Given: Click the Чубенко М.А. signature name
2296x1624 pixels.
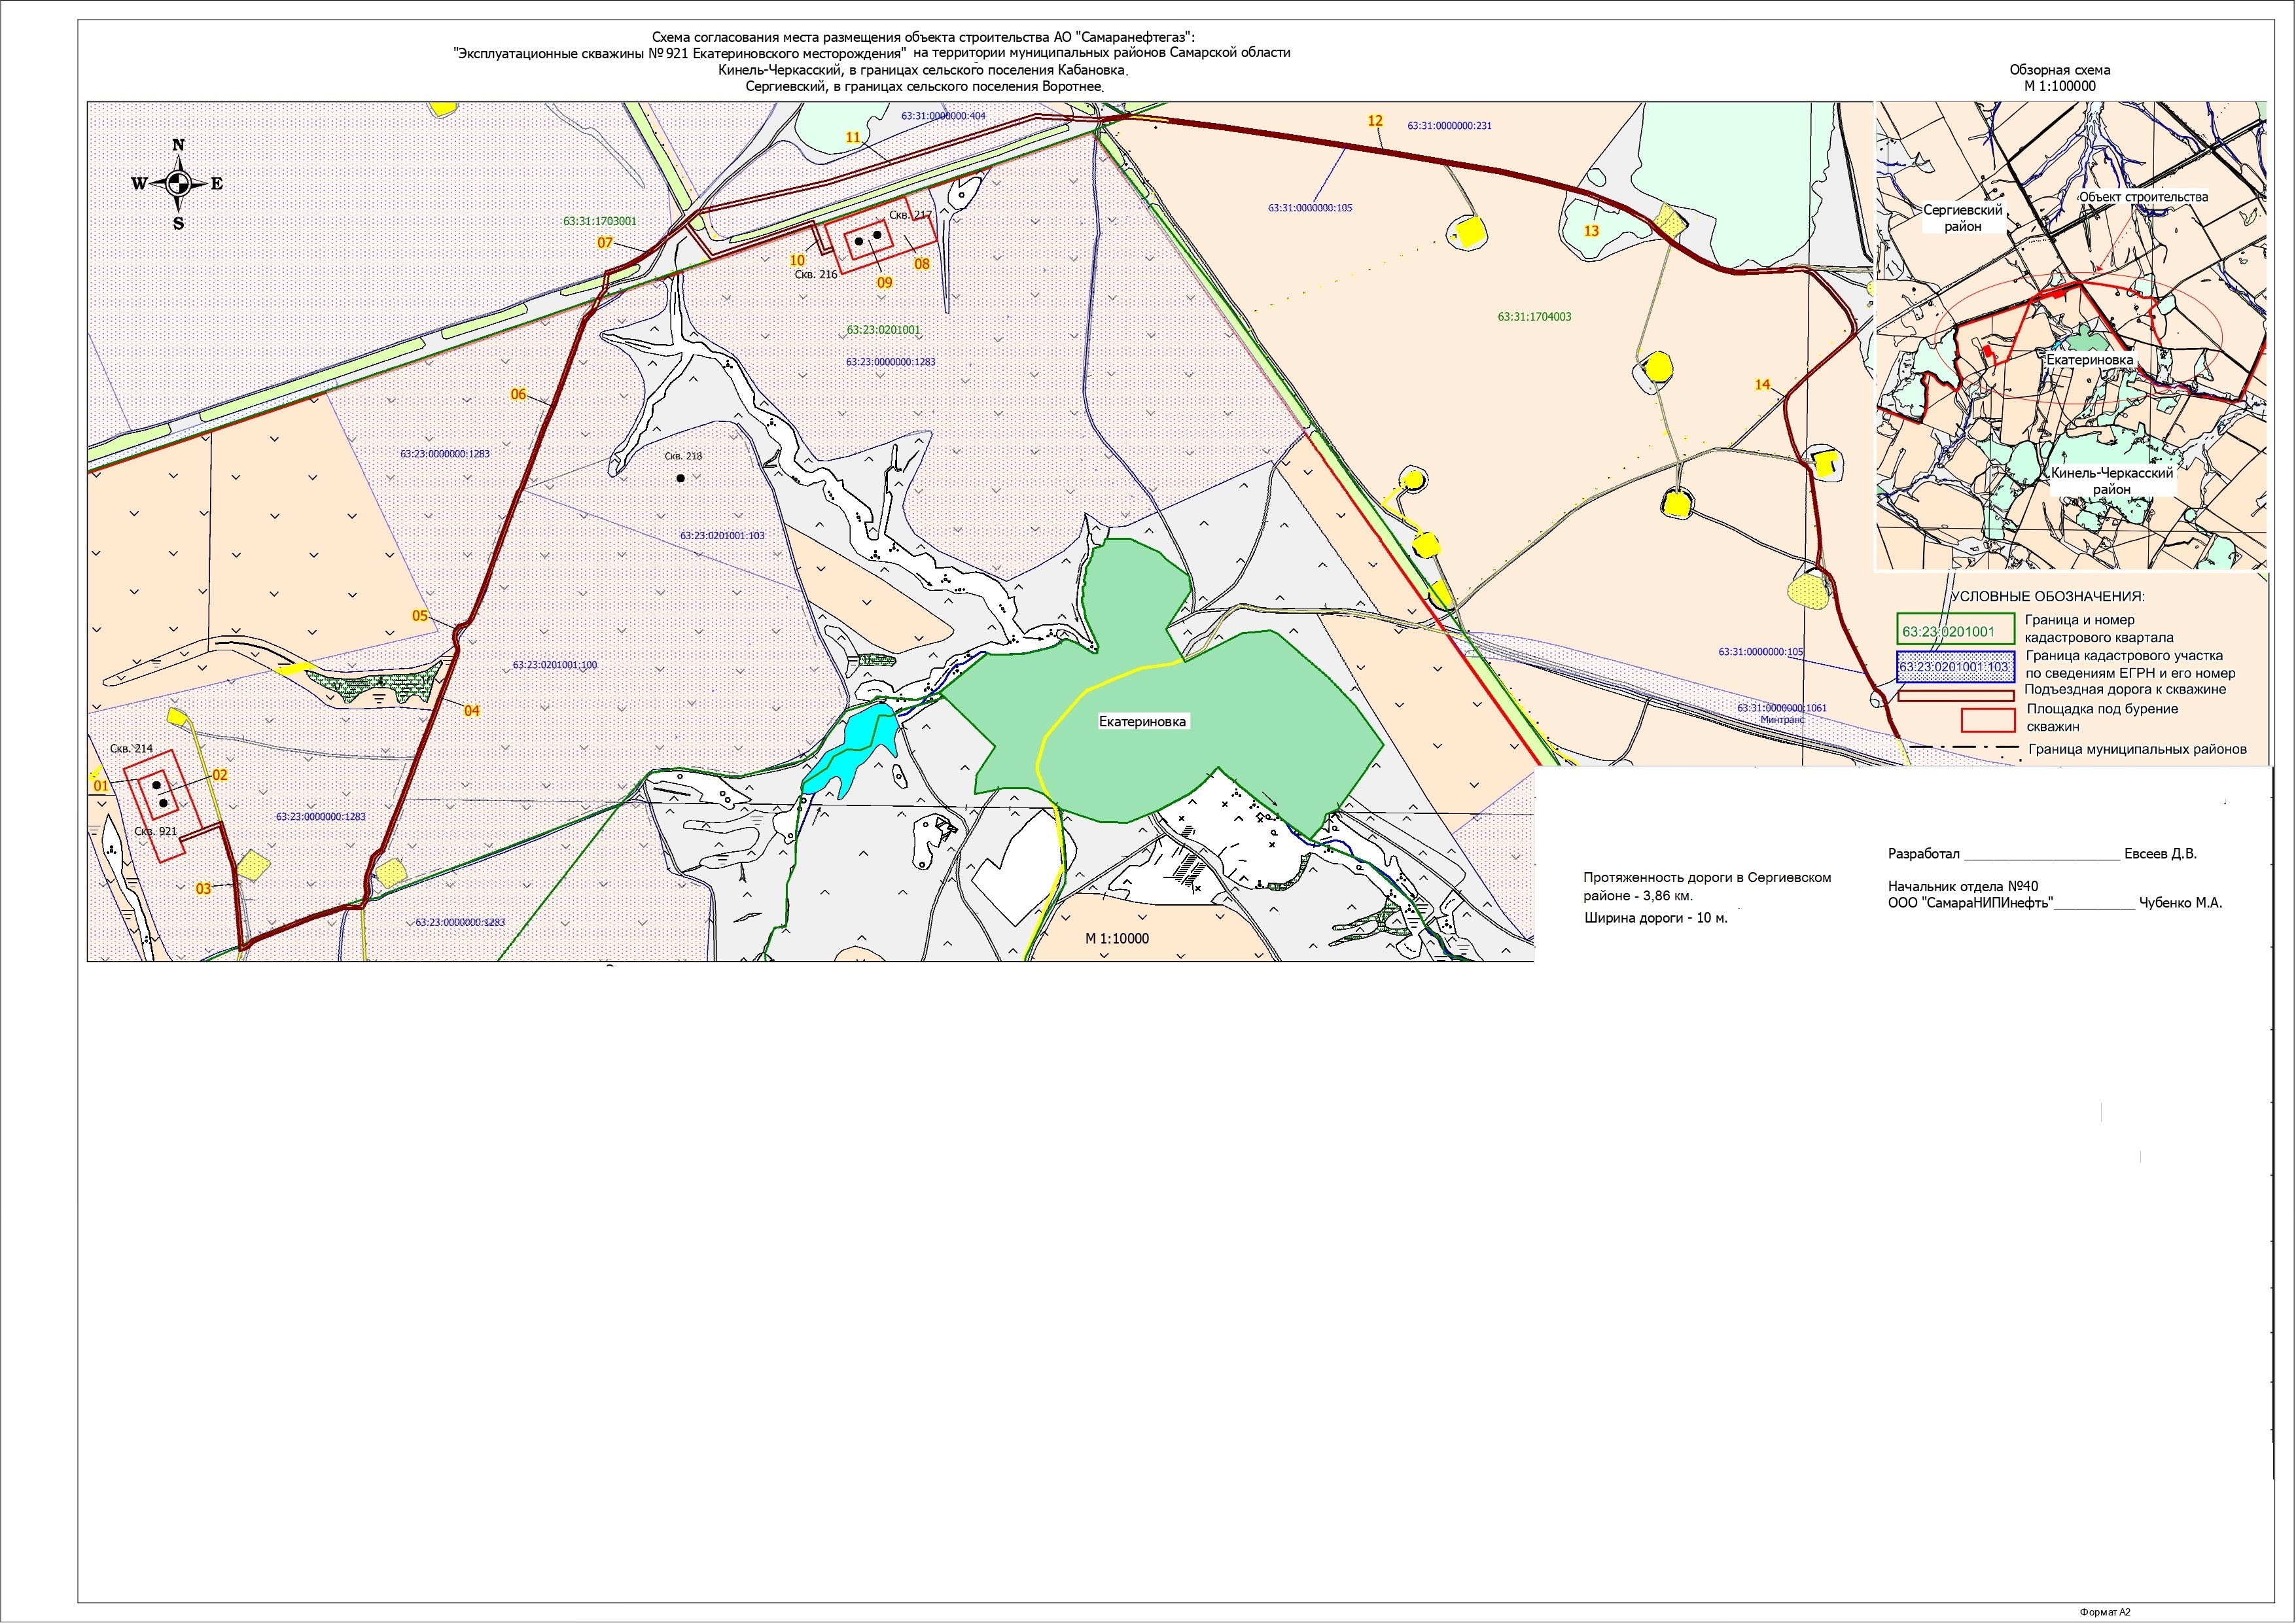Looking at the screenshot, I should tap(2180, 902).
